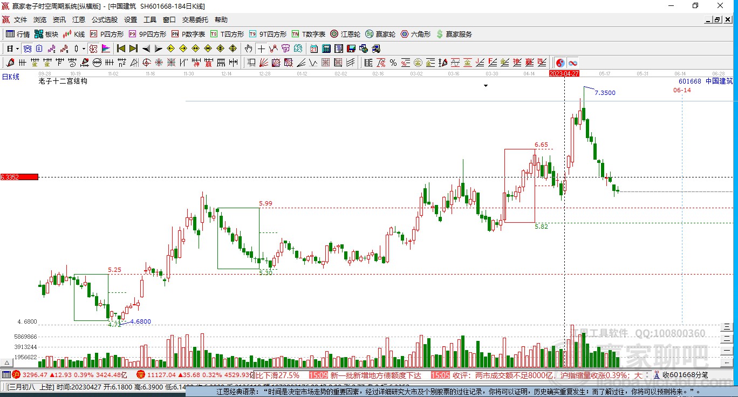Open the 9T四方形 tool
Viewport: 738px width, 397px height.
268,34
